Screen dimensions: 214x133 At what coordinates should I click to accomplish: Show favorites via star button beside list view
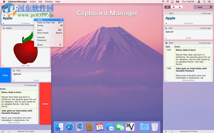click(x=174, y=7)
